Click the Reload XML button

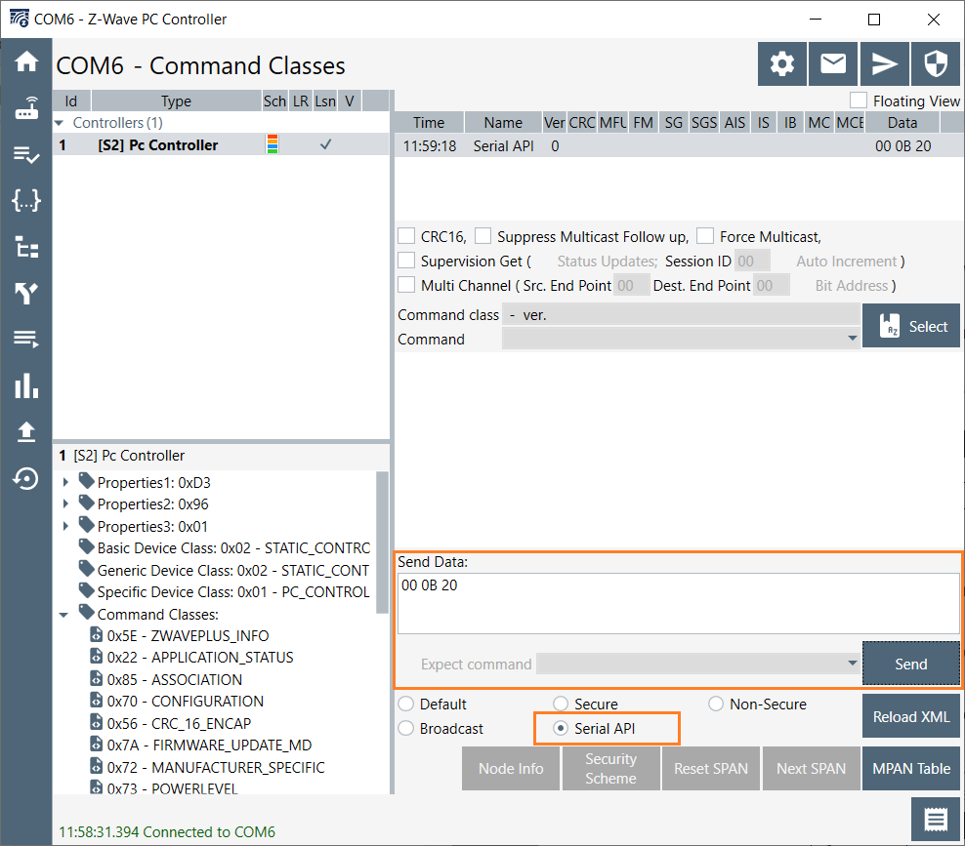(x=910, y=716)
